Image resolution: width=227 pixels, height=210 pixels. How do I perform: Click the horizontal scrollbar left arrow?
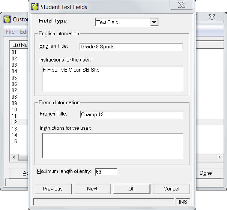14,157
